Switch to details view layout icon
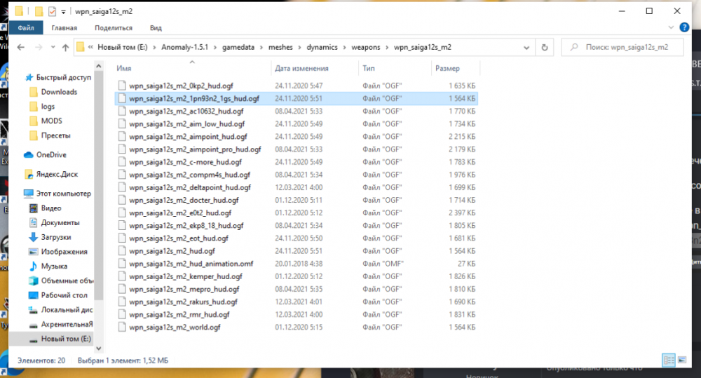Viewport: 701px width, 378px height. pos(669,360)
